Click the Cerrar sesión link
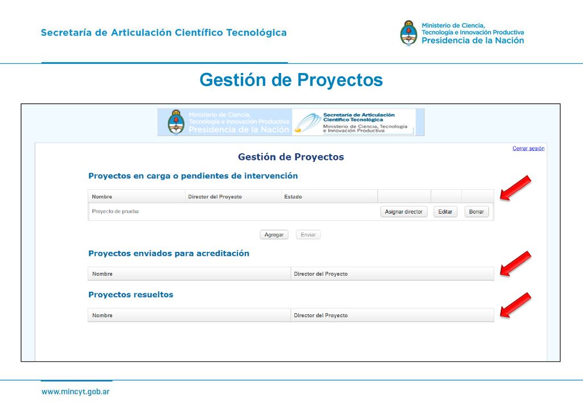The height and width of the screenshot is (404, 583). tap(528, 148)
